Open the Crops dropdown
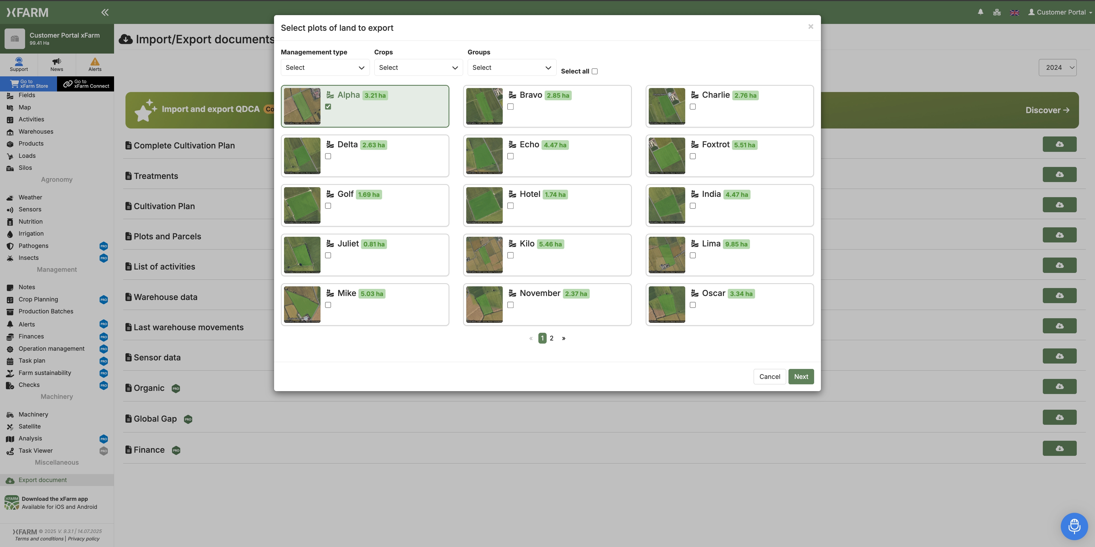 [418, 68]
